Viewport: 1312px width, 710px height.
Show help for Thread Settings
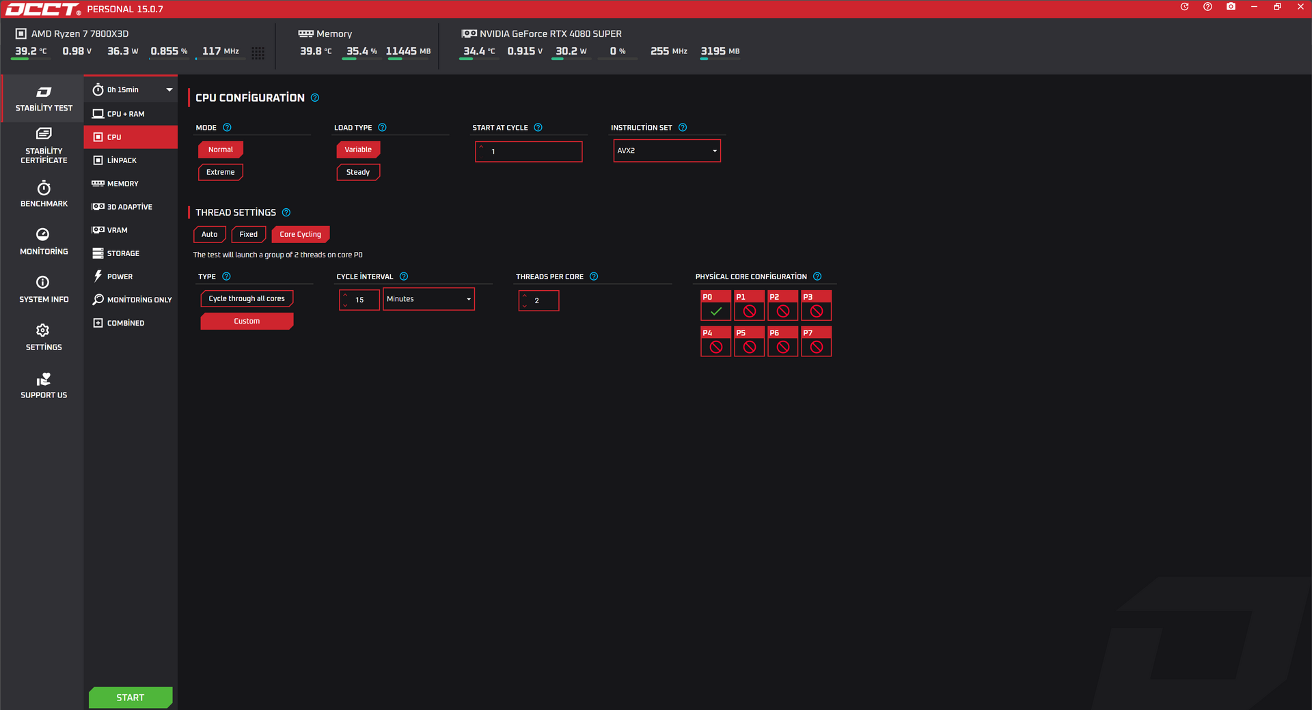coord(286,212)
